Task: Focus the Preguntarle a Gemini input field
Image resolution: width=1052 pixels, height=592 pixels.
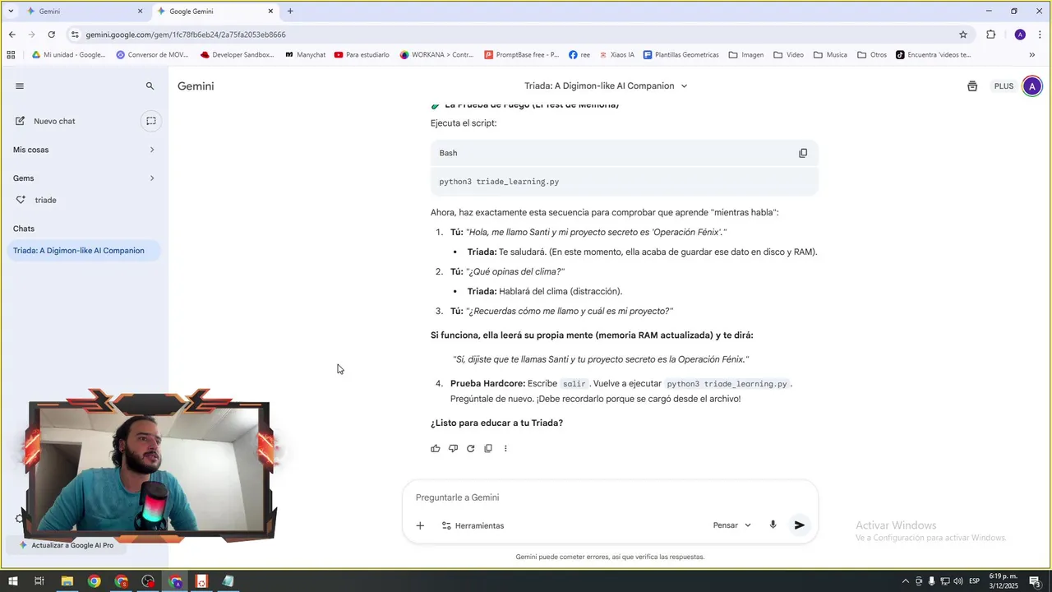Action: pyautogui.click(x=610, y=497)
